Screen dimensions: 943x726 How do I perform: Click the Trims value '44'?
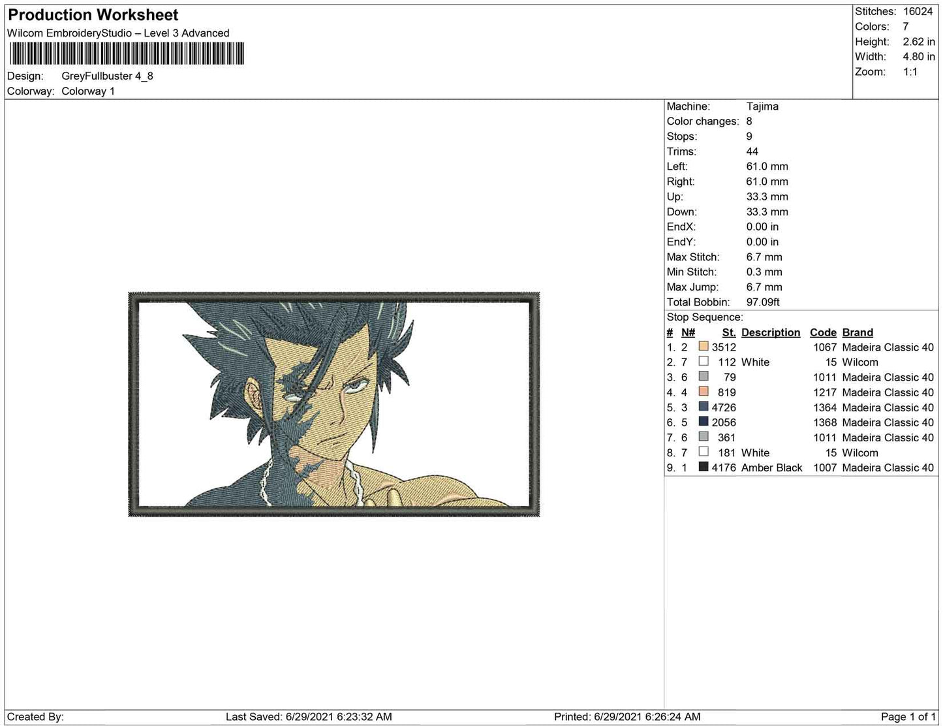(x=752, y=151)
